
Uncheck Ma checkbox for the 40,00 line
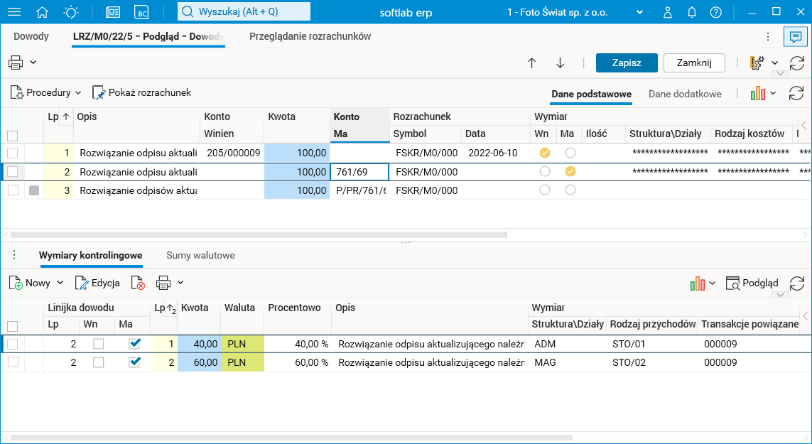[135, 344]
